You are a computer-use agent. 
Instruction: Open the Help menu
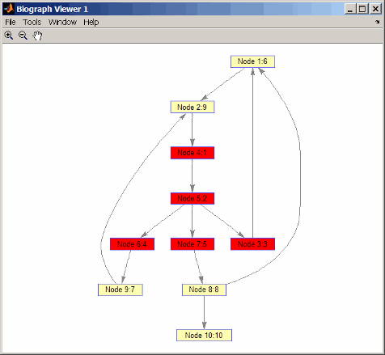(x=91, y=22)
